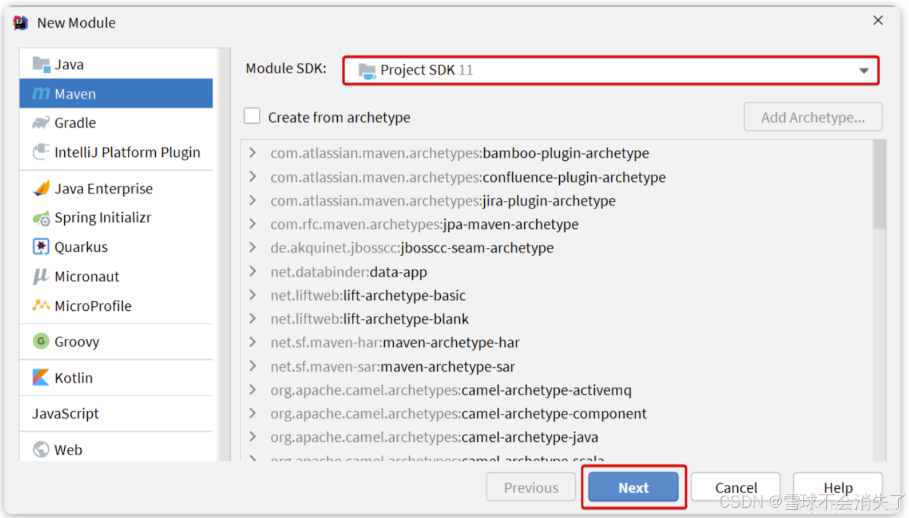Click the archetype list vertical scrollbar
The image size is (909, 518).
coord(880,184)
